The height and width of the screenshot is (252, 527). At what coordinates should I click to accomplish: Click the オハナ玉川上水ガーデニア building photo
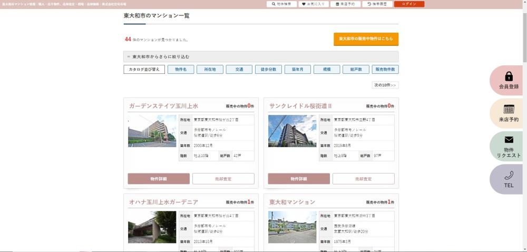point(152,227)
